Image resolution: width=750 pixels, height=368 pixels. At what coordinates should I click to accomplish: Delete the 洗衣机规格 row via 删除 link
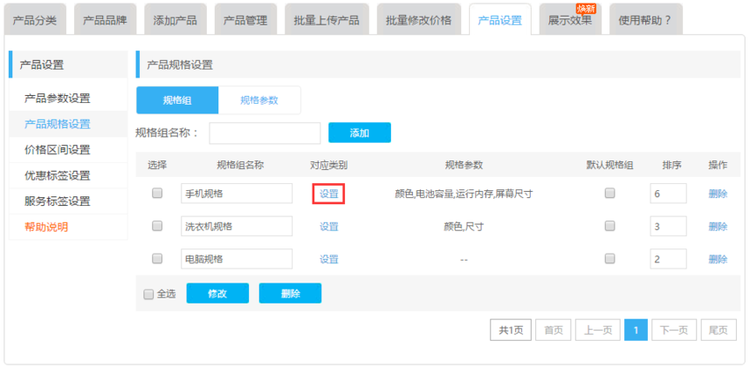[718, 227]
